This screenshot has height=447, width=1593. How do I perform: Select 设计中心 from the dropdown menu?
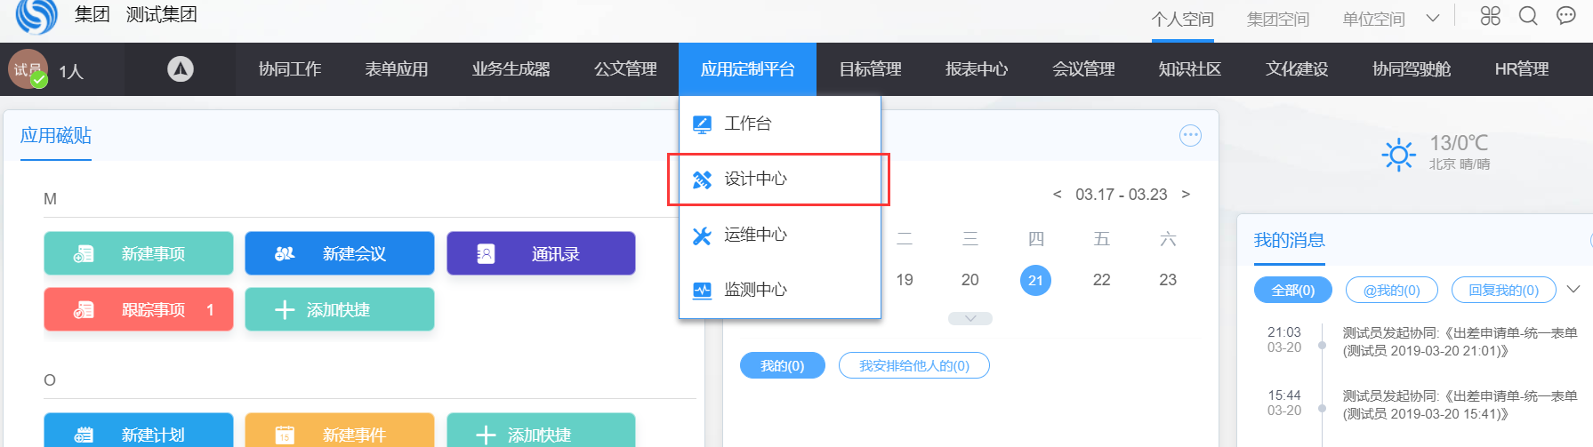755,180
